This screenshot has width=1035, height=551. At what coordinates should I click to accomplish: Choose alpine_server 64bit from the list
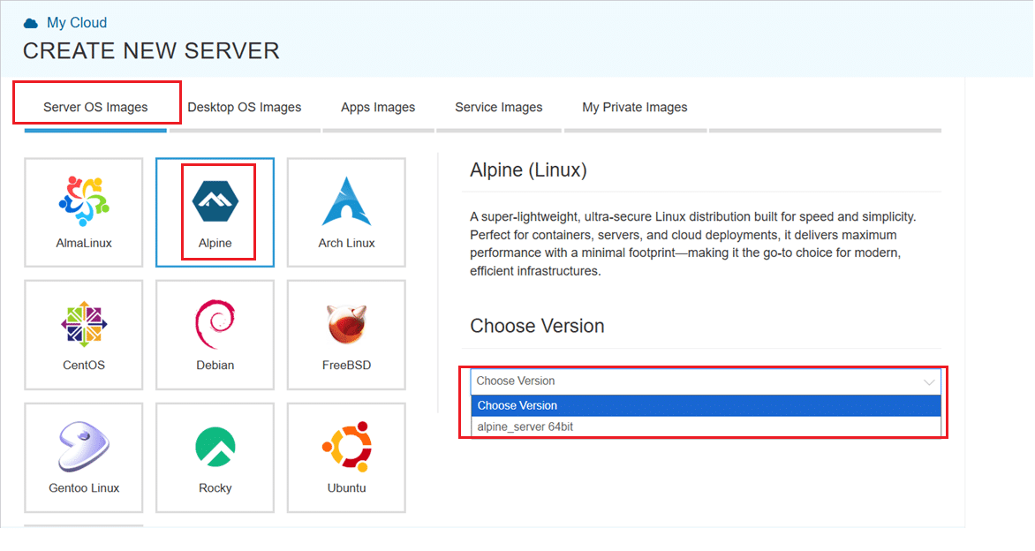tap(706, 426)
